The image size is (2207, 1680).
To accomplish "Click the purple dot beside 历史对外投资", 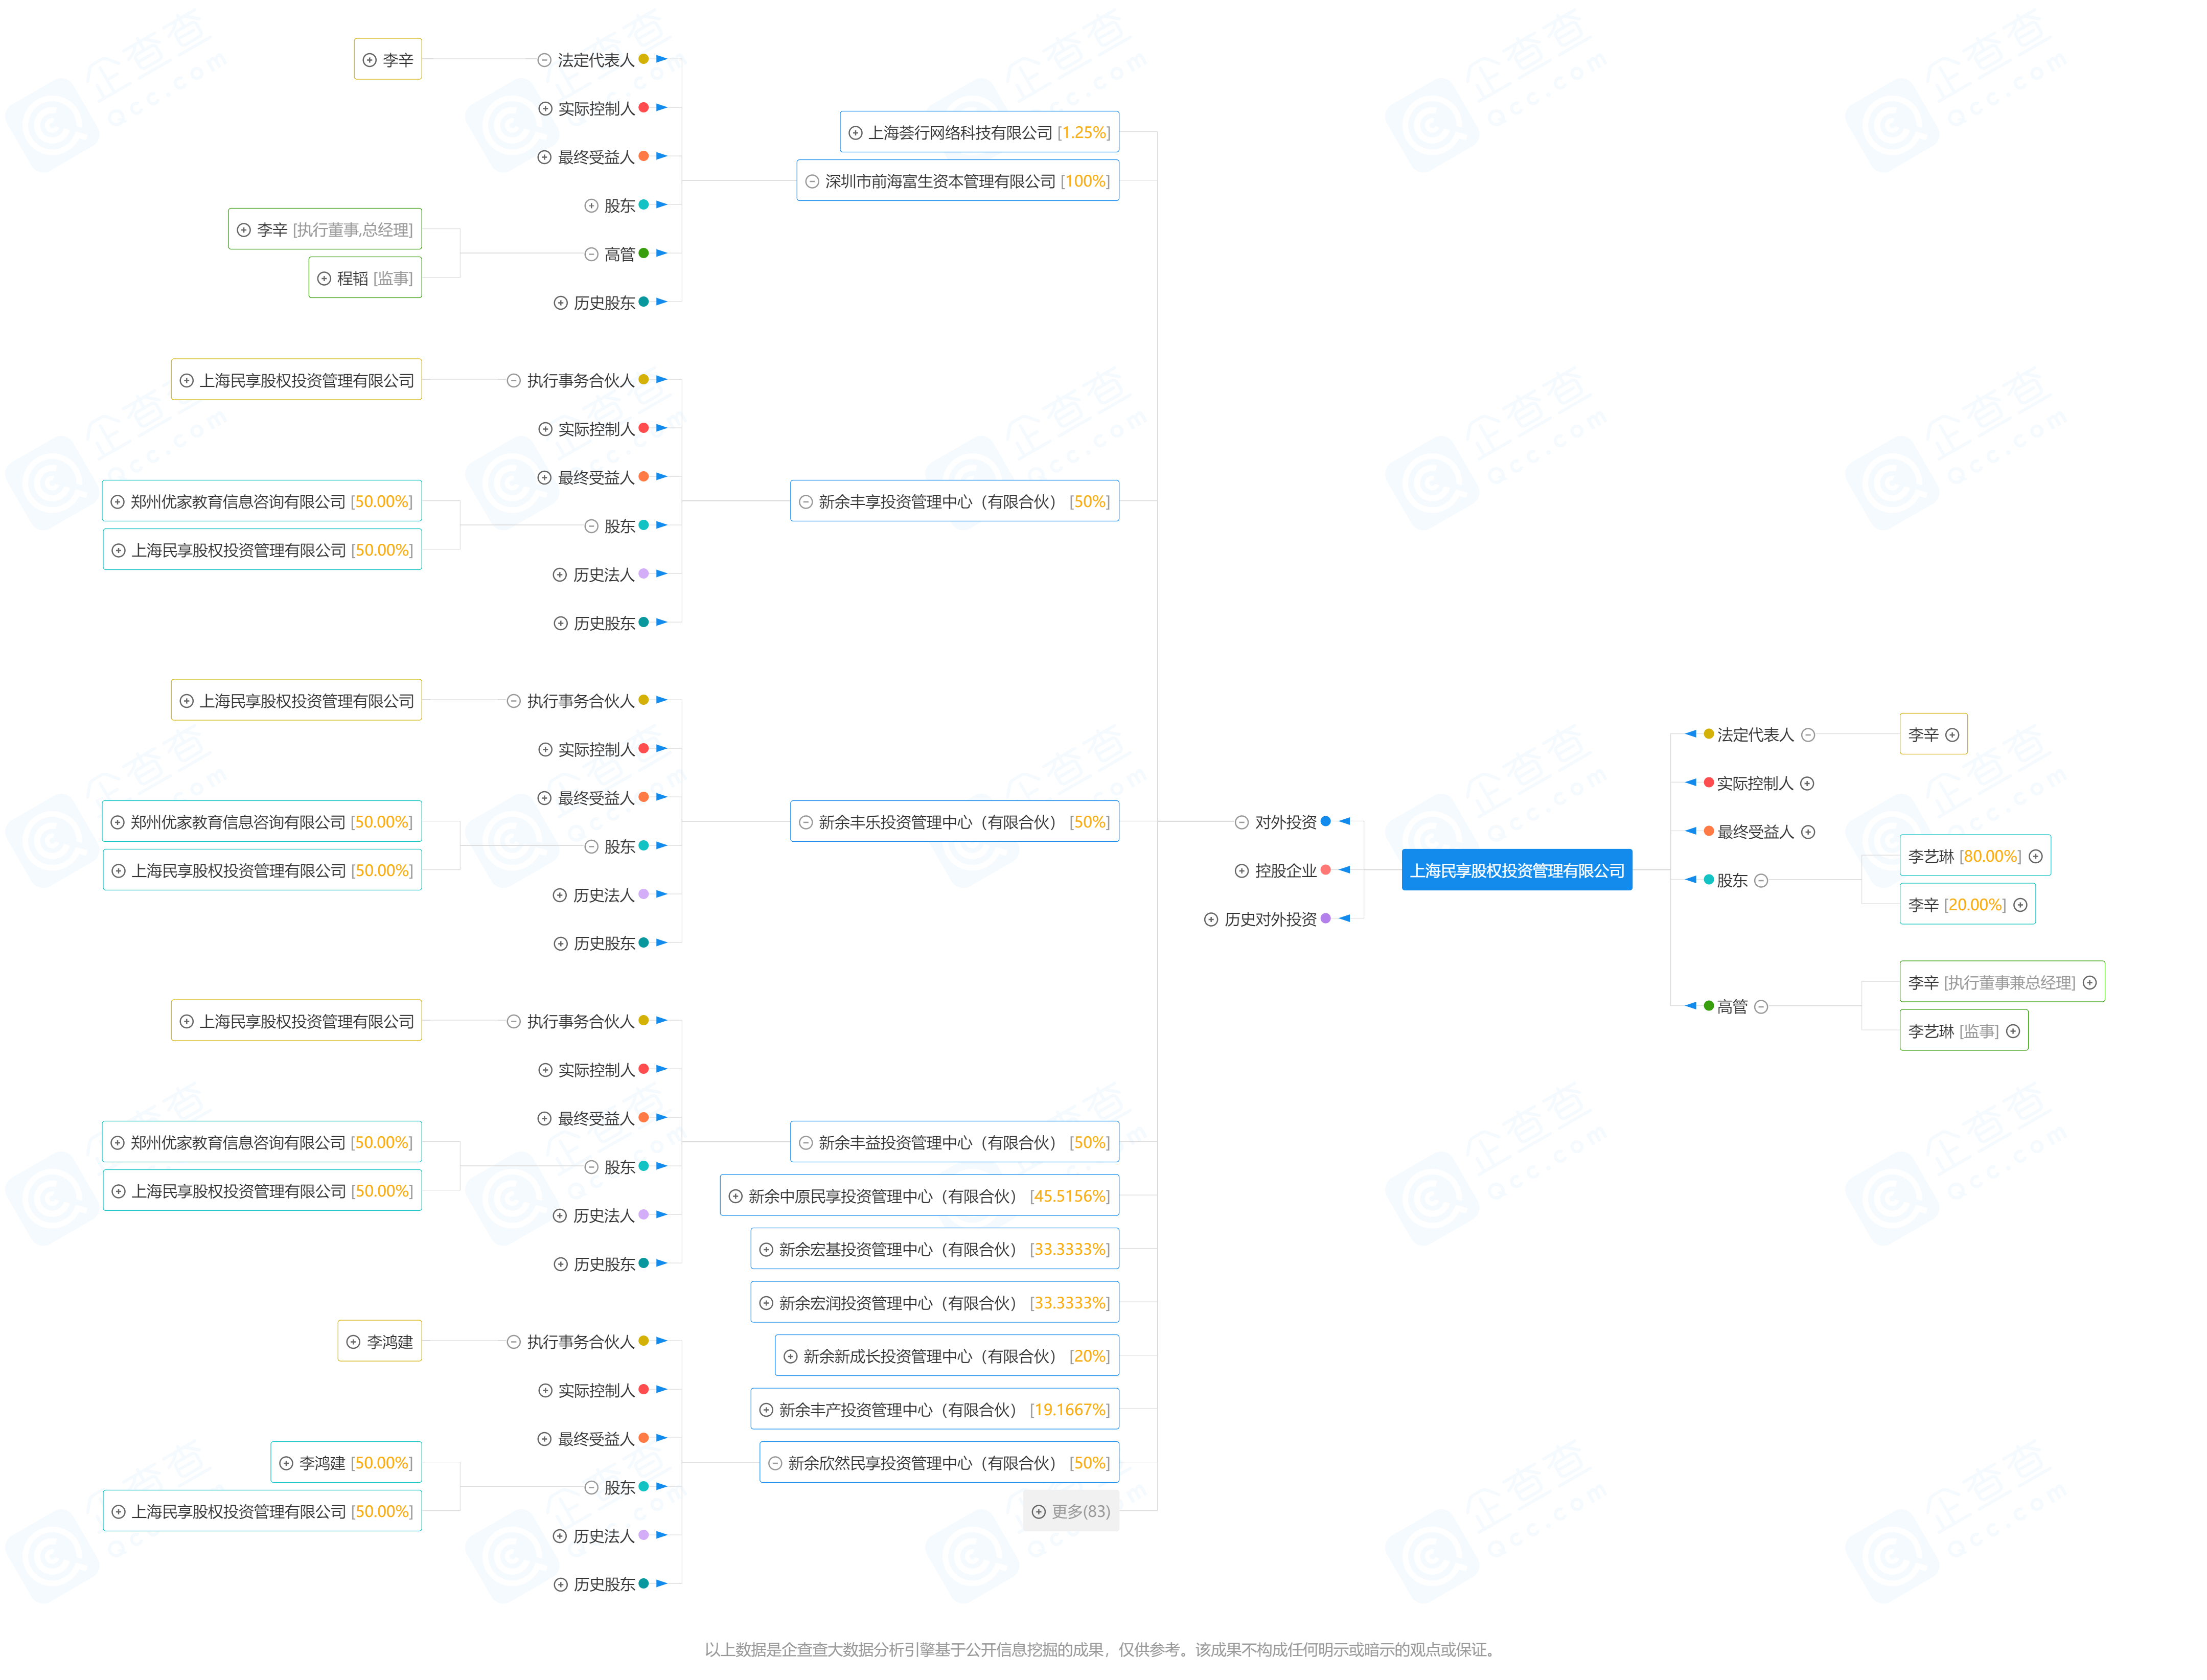I will 1325,918.
